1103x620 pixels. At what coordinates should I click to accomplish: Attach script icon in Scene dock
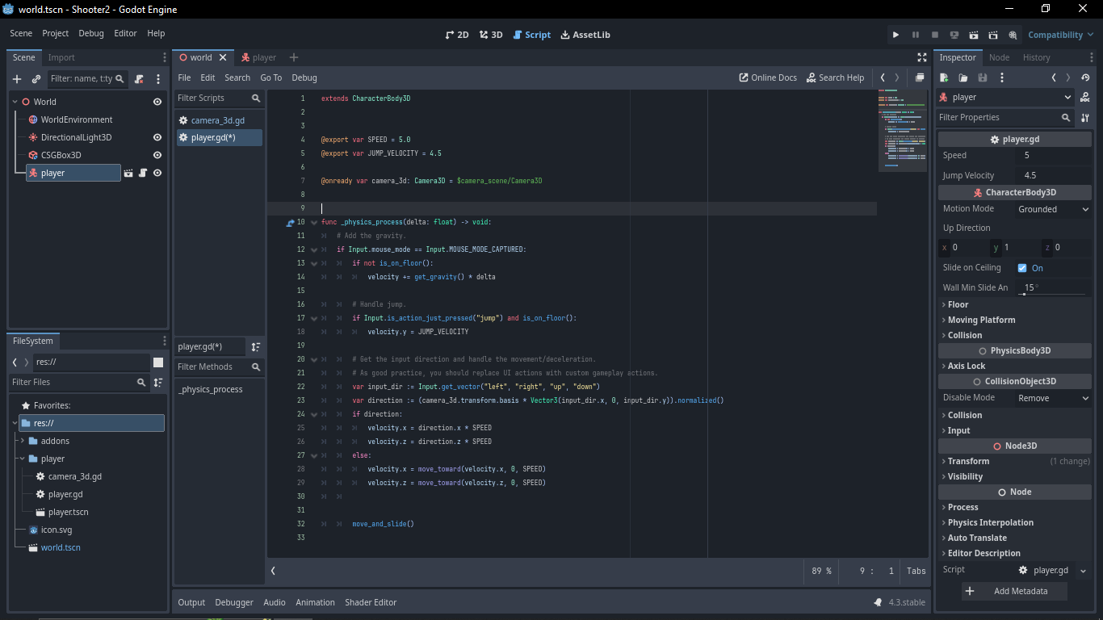click(139, 78)
